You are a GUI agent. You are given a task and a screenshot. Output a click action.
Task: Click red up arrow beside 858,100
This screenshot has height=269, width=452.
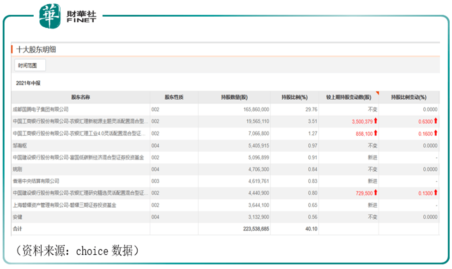[376, 133]
